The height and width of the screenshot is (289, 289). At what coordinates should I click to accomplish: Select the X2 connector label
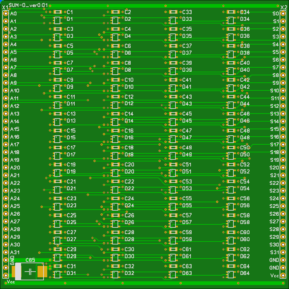pyautogui.click(x=284, y=7)
